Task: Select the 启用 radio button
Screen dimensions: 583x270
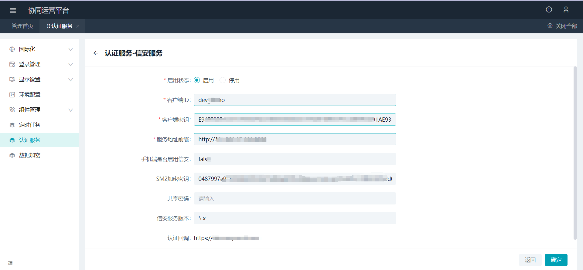Action: click(197, 80)
